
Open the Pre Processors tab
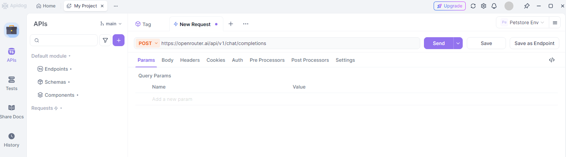click(x=267, y=60)
